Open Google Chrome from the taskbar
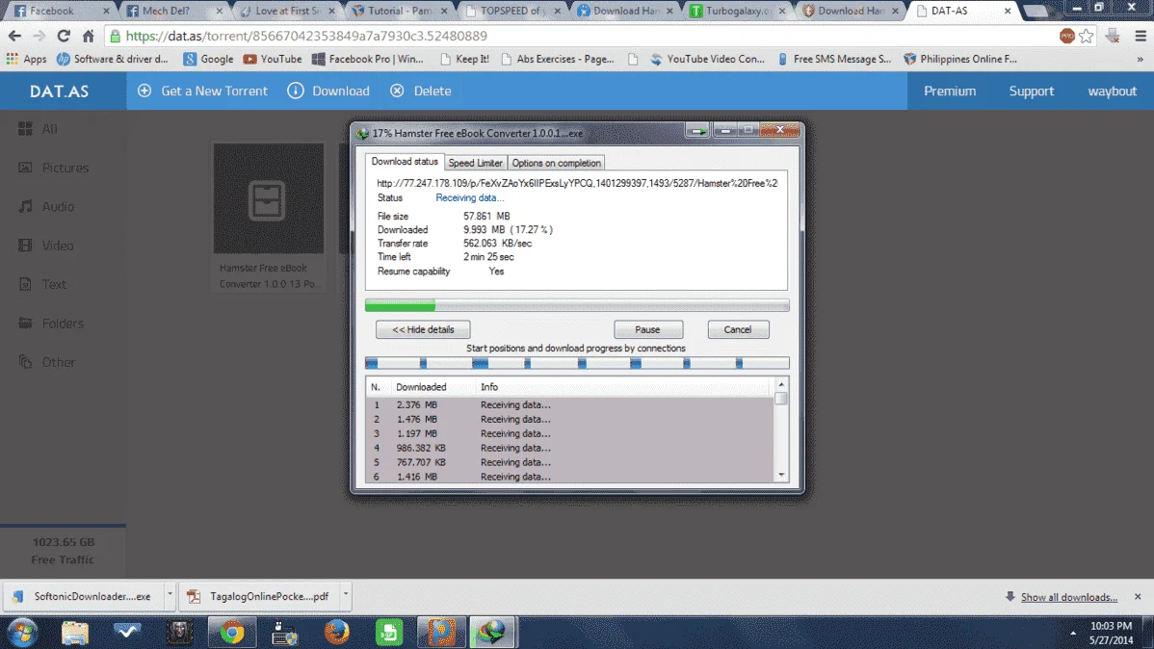The width and height of the screenshot is (1154, 649). 232,632
